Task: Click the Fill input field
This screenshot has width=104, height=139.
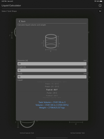Action: click(x=52, y=77)
